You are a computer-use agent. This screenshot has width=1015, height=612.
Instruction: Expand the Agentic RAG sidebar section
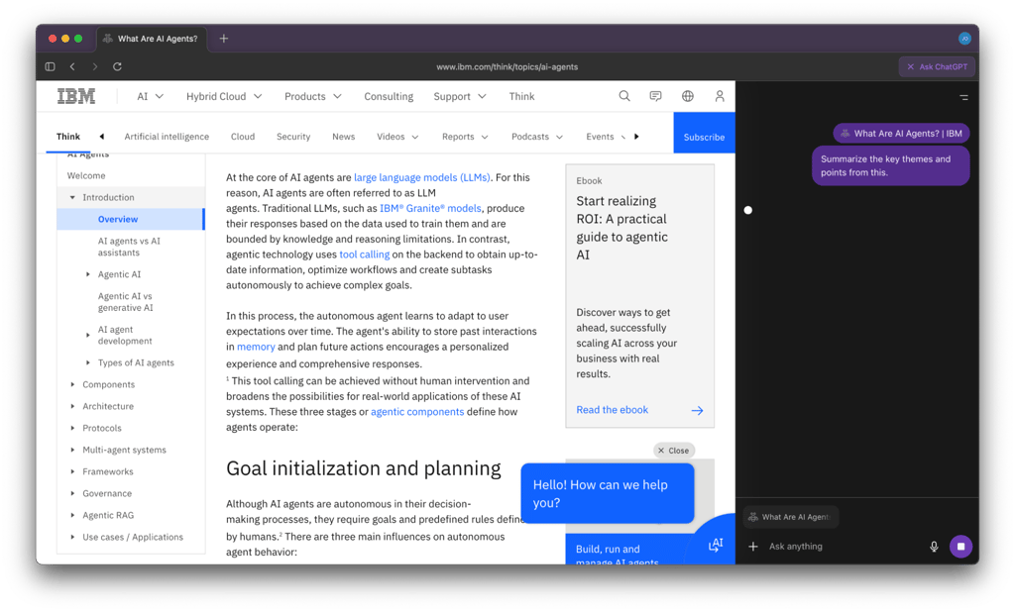[x=72, y=516]
